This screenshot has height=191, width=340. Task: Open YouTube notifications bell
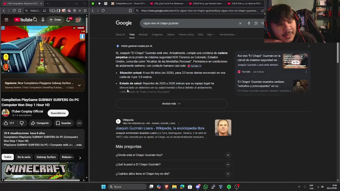click(69, 20)
